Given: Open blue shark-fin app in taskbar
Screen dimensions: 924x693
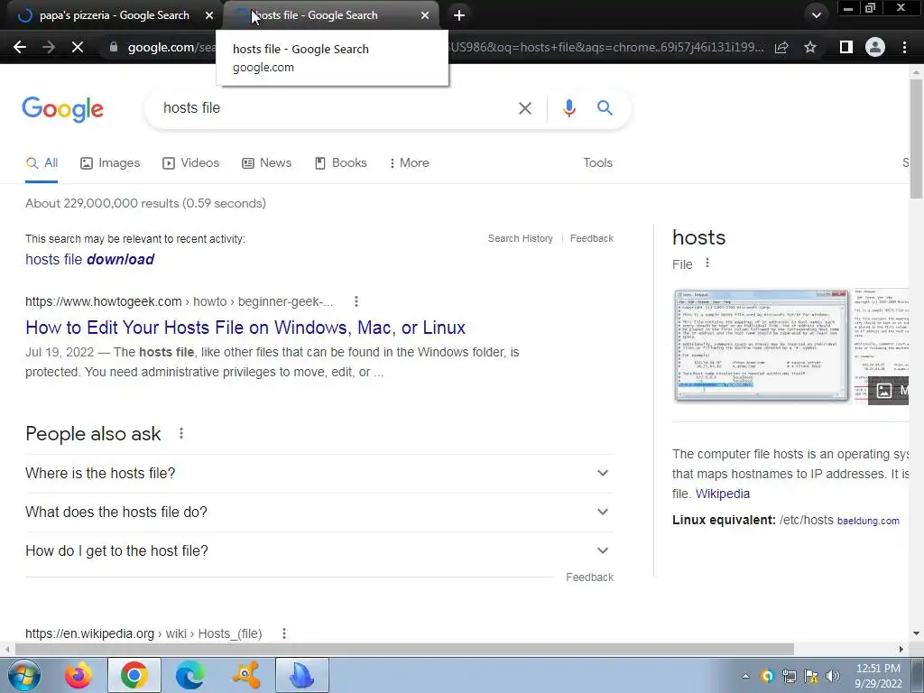Looking at the screenshot, I should (x=301, y=675).
